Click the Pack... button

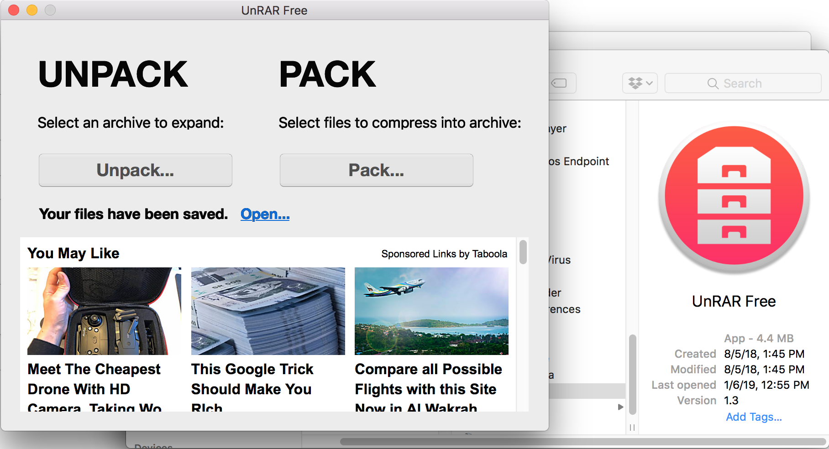pos(377,170)
